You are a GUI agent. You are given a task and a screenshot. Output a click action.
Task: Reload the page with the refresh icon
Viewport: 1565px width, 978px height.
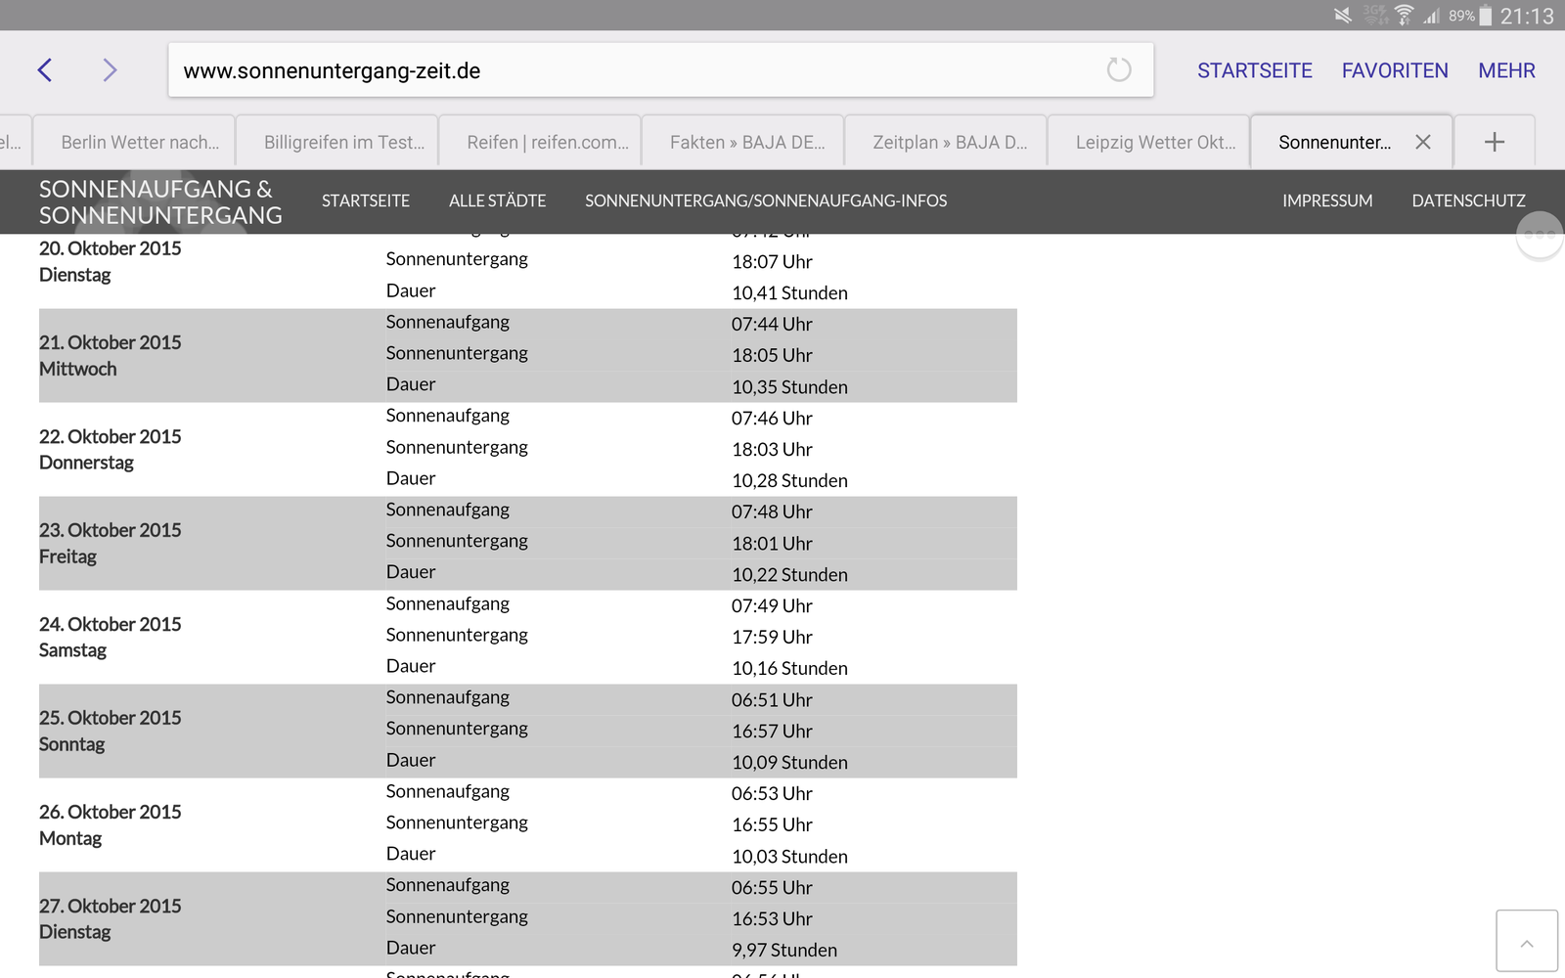(1118, 70)
